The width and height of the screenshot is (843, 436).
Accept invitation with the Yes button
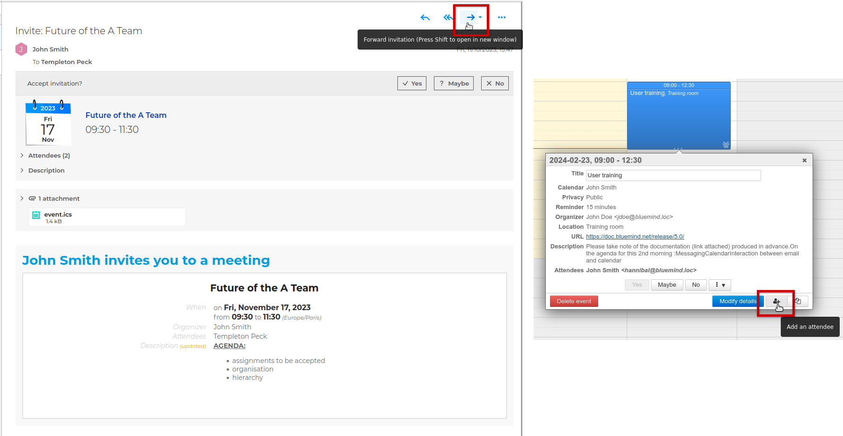click(x=412, y=83)
